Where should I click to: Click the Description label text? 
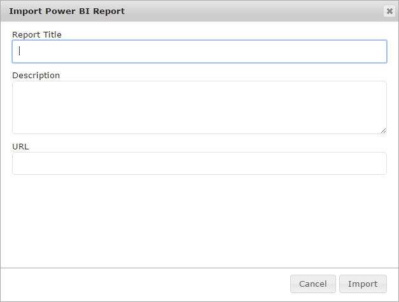pyautogui.click(x=36, y=75)
